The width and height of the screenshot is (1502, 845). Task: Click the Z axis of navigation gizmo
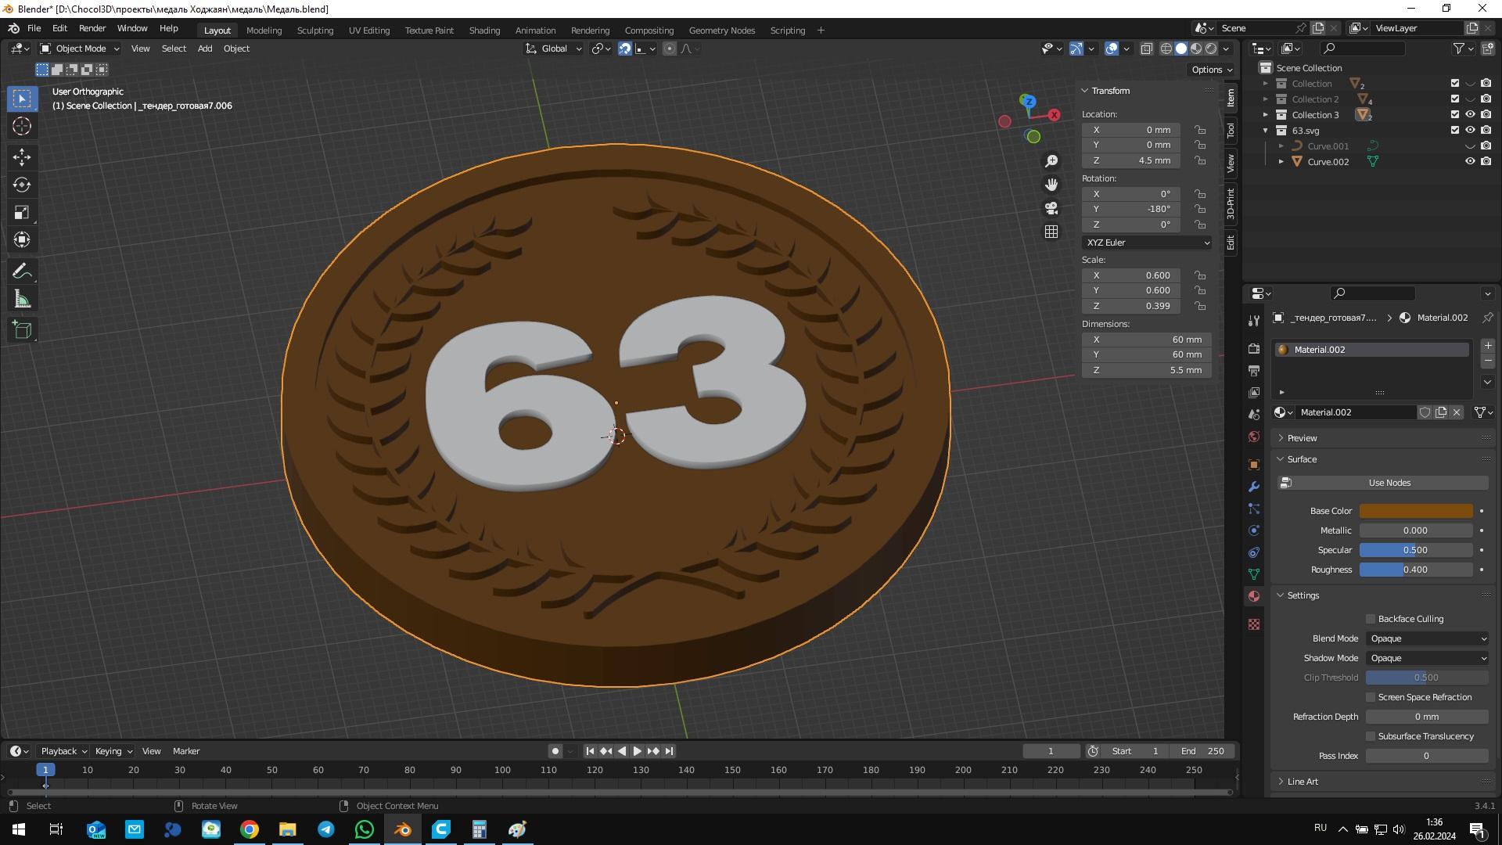[1028, 102]
